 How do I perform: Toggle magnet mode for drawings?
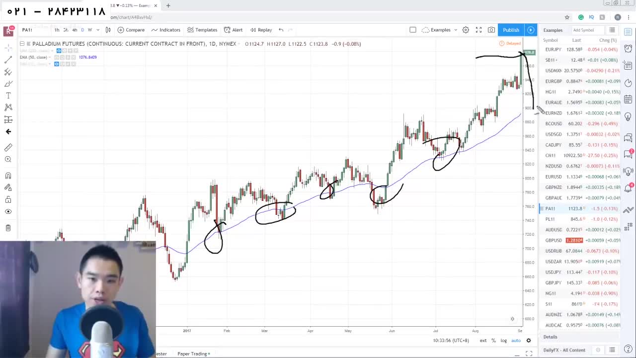(x=8, y=176)
